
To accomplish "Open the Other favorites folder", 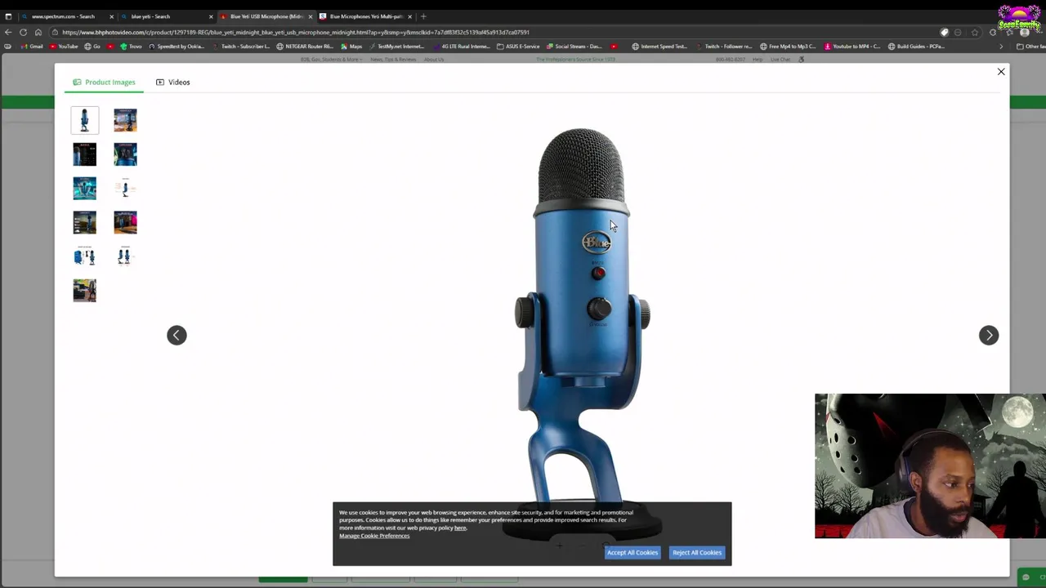I will pyautogui.click(x=1030, y=47).
